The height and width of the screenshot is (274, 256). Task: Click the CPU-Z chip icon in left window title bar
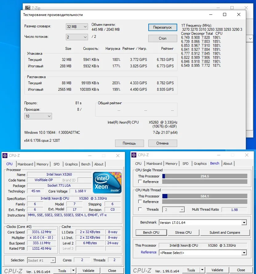5,156
